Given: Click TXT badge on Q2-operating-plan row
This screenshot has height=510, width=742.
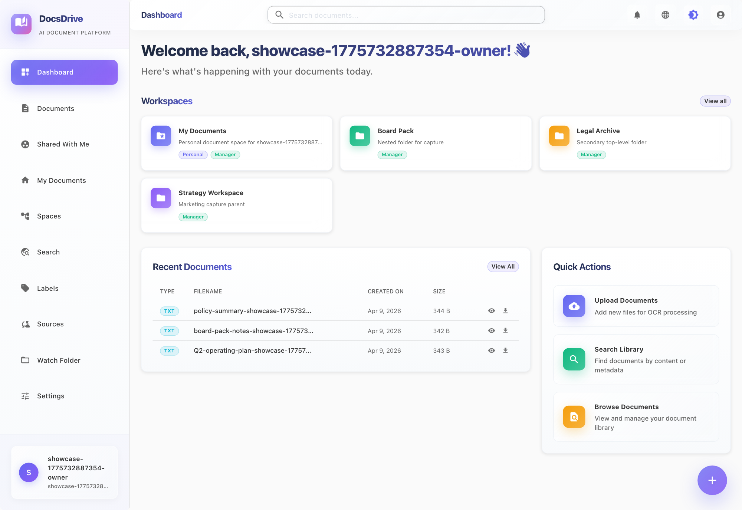Looking at the screenshot, I should click(169, 351).
